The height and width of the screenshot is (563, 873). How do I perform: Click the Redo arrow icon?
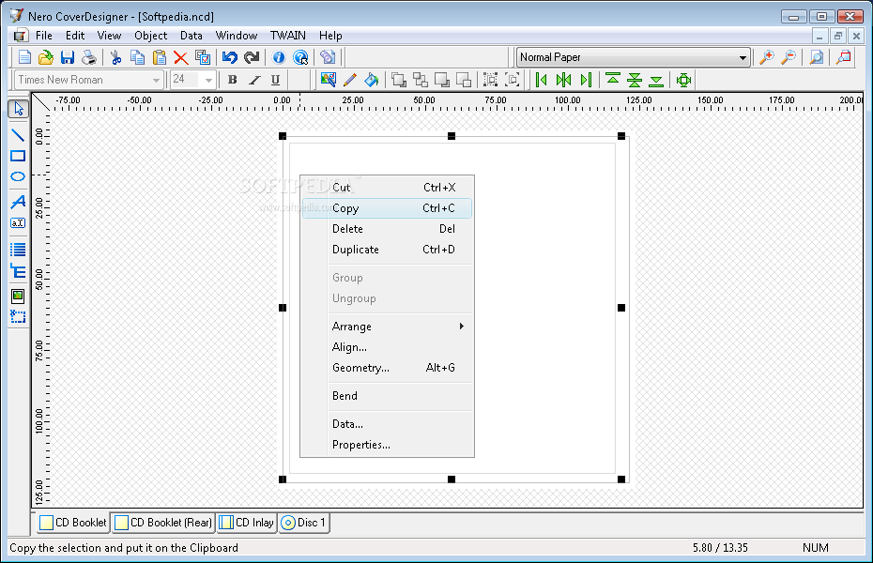tap(252, 57)
